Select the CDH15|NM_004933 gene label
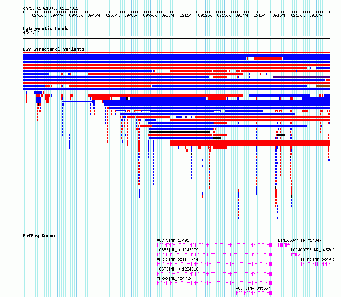This screenshot has height=297, width=341. (x=318, y=259)
